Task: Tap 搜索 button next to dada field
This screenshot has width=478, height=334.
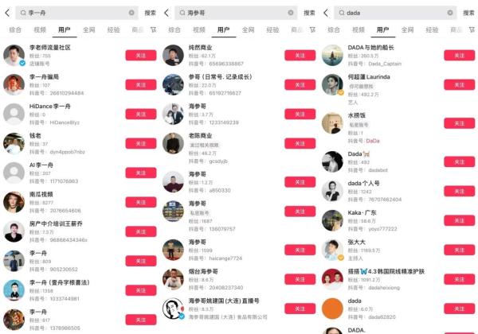Action: [x=468, y=13]
